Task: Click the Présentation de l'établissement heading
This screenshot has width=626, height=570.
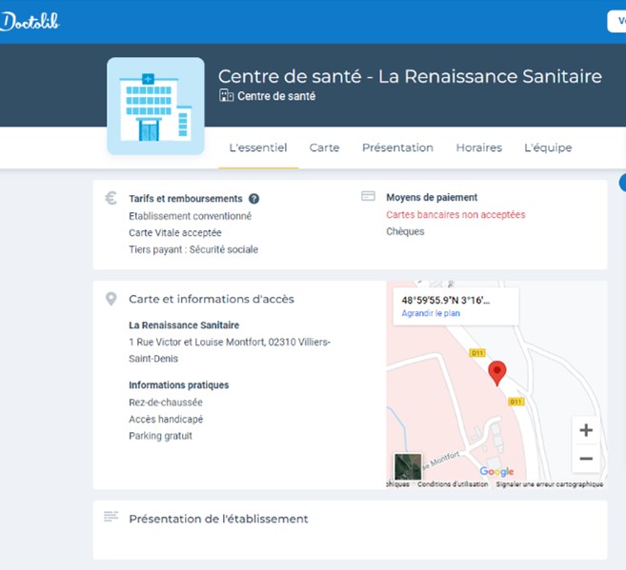Action: 218,519
